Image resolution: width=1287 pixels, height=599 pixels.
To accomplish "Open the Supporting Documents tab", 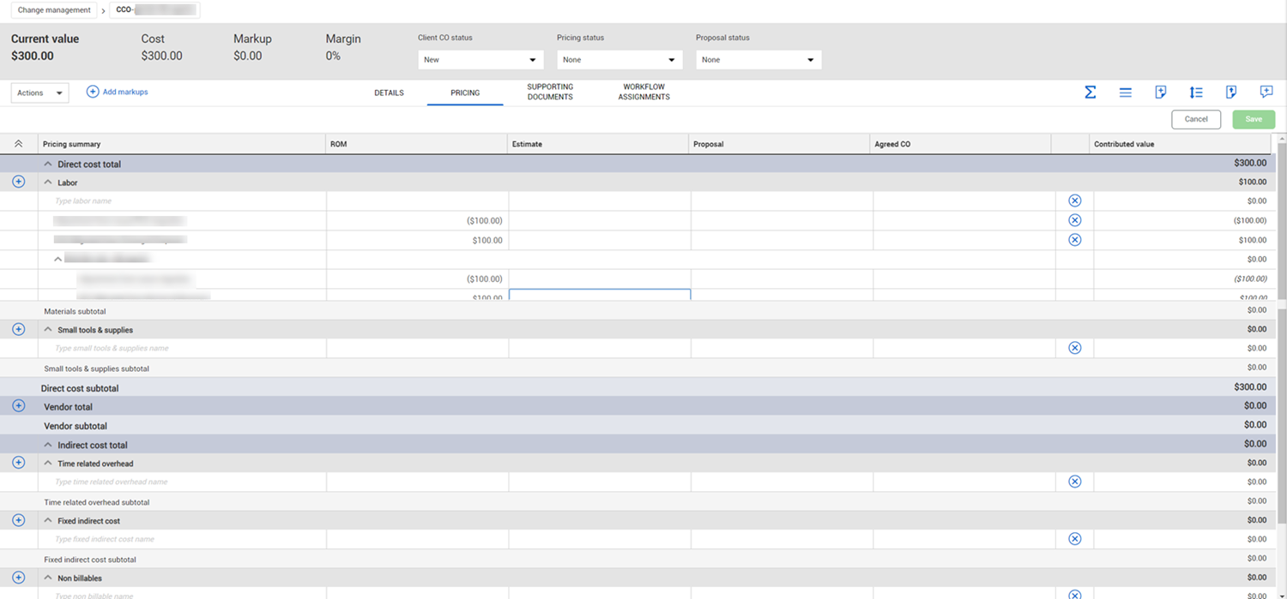I will (550, 92).
